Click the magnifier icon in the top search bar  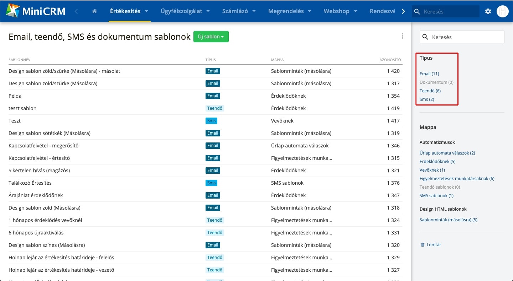417,11
